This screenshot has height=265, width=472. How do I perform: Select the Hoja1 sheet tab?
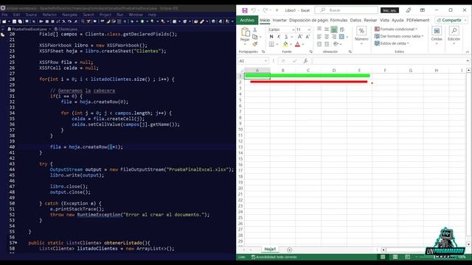click(x=270, y=249)
